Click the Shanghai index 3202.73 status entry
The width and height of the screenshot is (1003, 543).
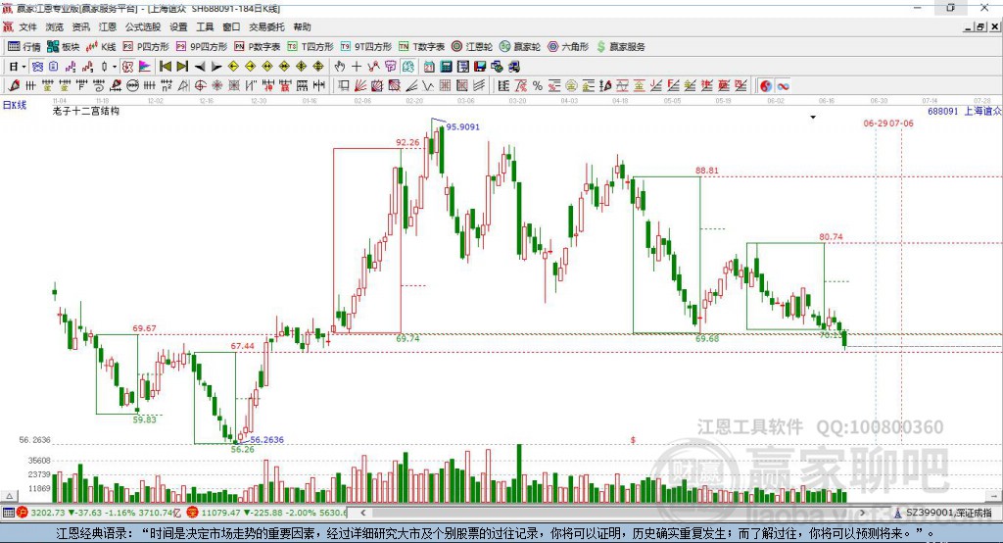click(x=100, y=513)
